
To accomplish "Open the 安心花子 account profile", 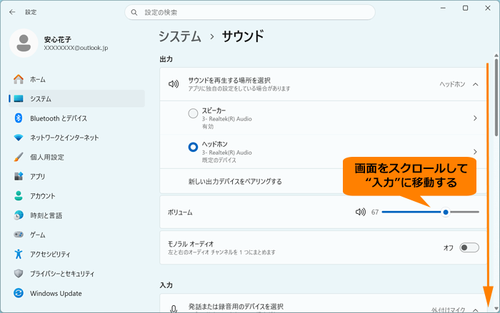I will (59, 43).
